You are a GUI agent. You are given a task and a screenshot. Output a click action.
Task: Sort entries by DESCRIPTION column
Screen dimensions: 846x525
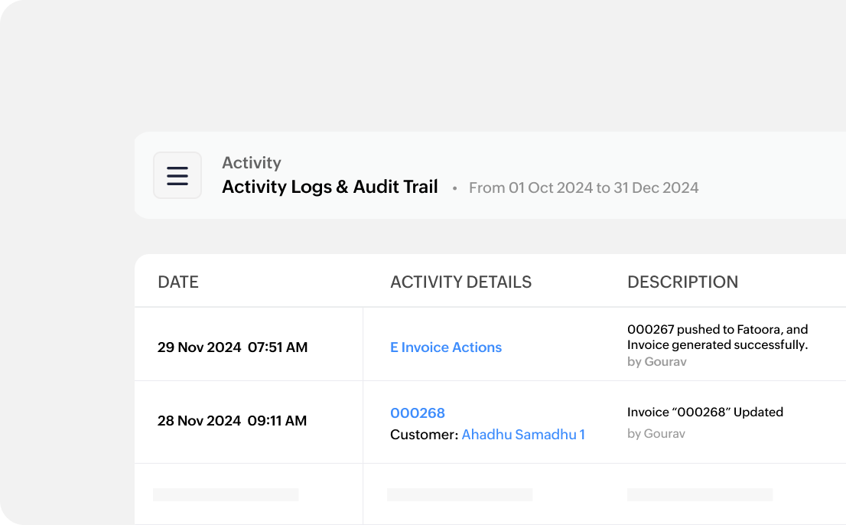(x=683, y=282)
